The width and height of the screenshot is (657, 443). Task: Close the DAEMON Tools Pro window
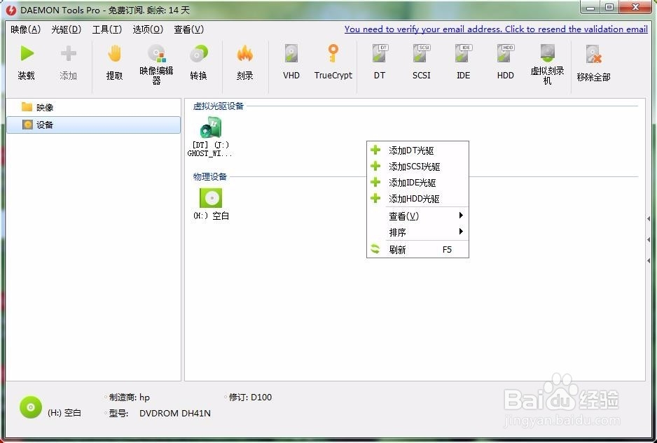(x=635, y=7)
